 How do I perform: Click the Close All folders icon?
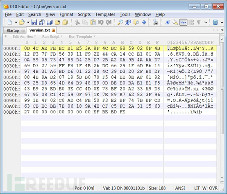(65, 22)
